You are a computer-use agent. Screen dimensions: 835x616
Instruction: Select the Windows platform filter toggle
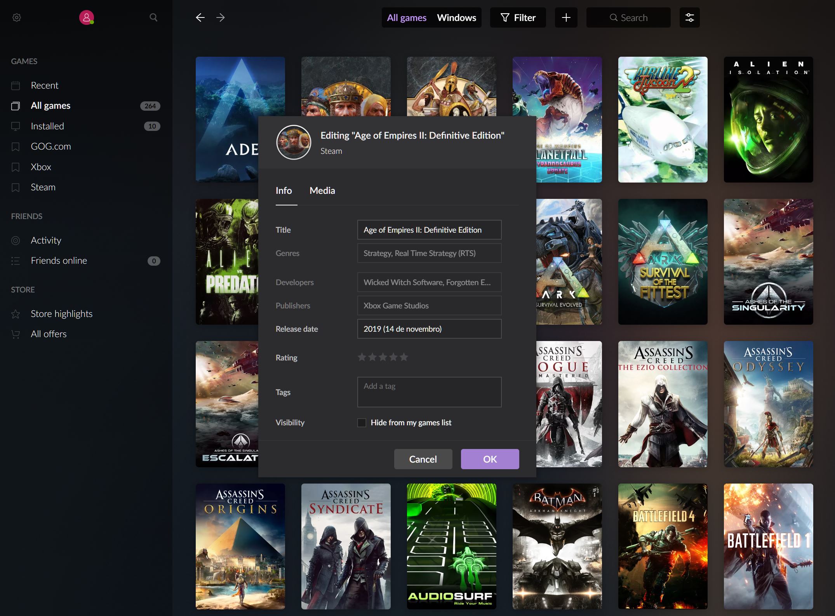(x=456, y=17)
